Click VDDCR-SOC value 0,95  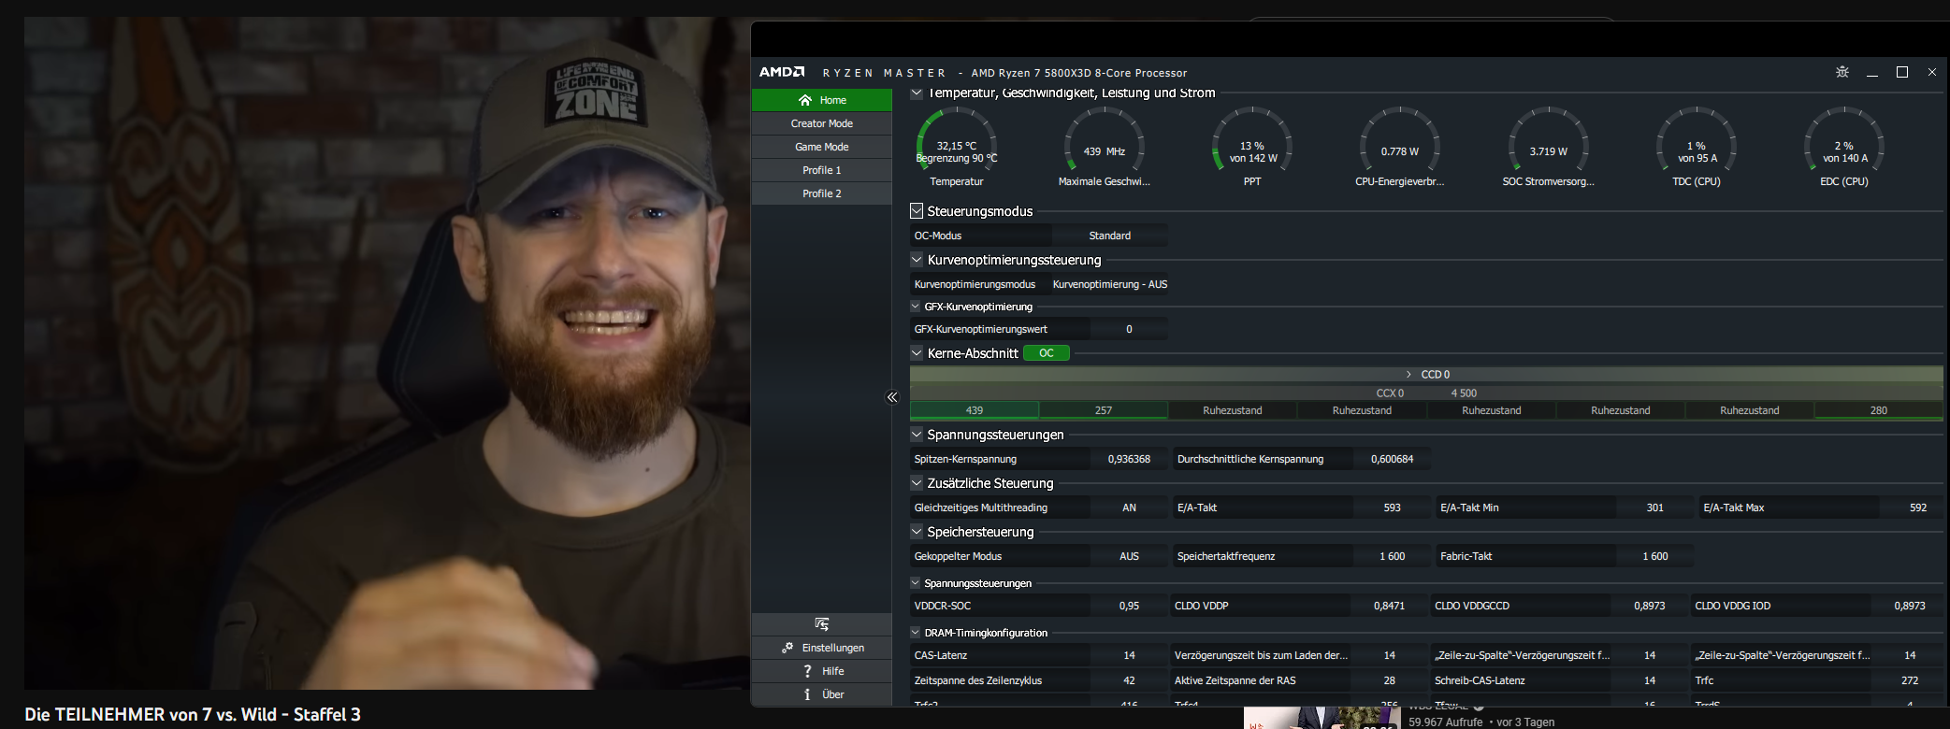coord(1129,606)
